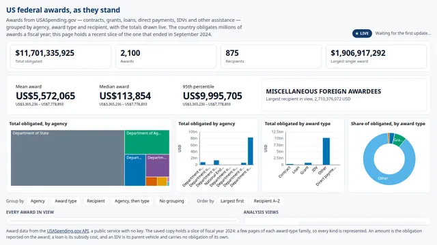Group awards by Recipient
This screenshot has height=245, width=437.
coord(96,201)
